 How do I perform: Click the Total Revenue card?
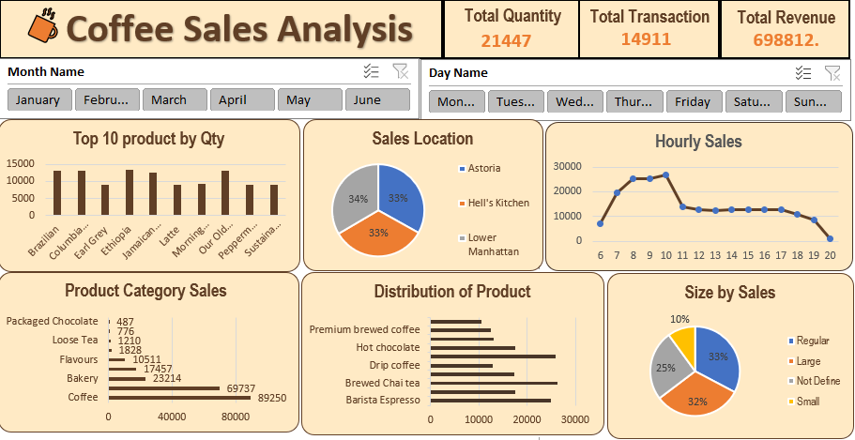click(x=786, y=29)
